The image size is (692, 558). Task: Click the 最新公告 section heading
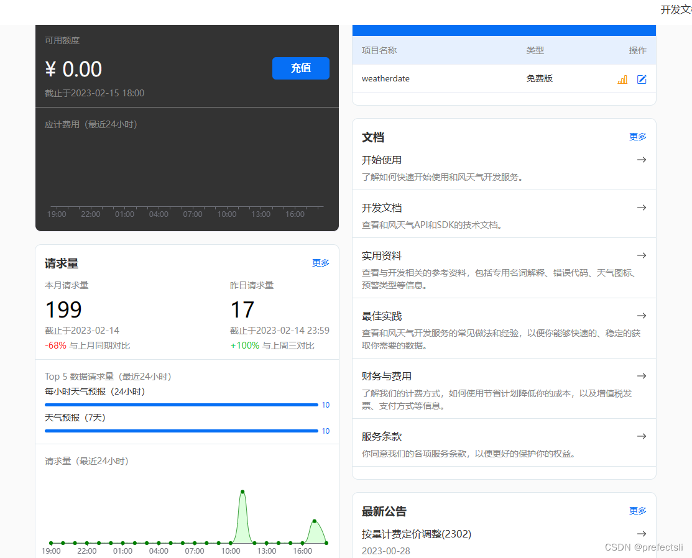384,511
